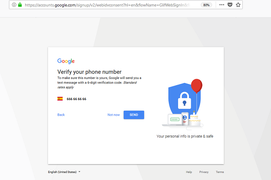Click the green secure connection padlock
This screenshot has height=180, width=271.
20,5
